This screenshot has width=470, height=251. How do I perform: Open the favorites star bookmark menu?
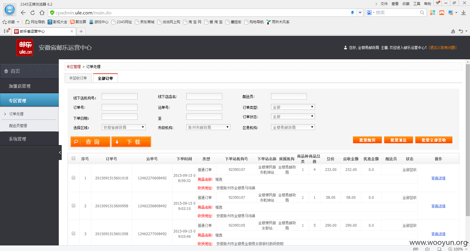pyautogui.click(x=11, y=22)
